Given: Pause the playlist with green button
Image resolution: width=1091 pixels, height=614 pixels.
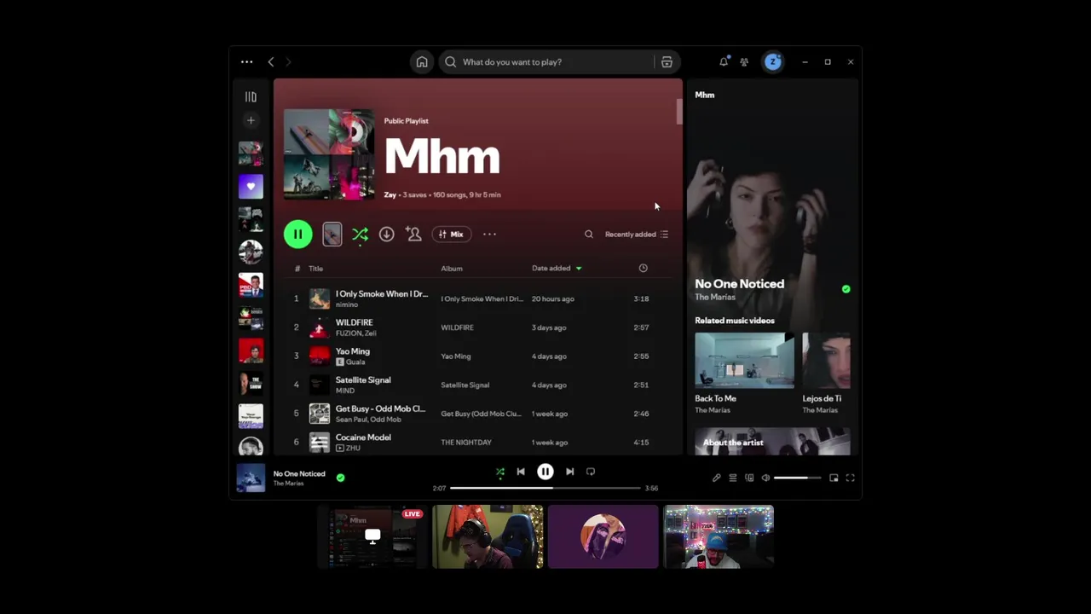Looking at the screenshot, I should (x=297, y=234).
